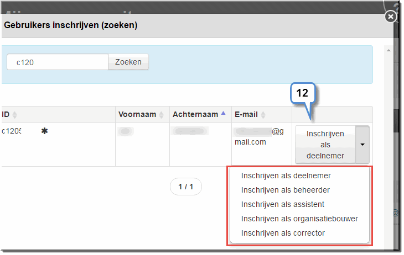Viewport: 404px width, 255px height.
Task: Click the gmail.com email cell
Action: [x=262, y=145]
